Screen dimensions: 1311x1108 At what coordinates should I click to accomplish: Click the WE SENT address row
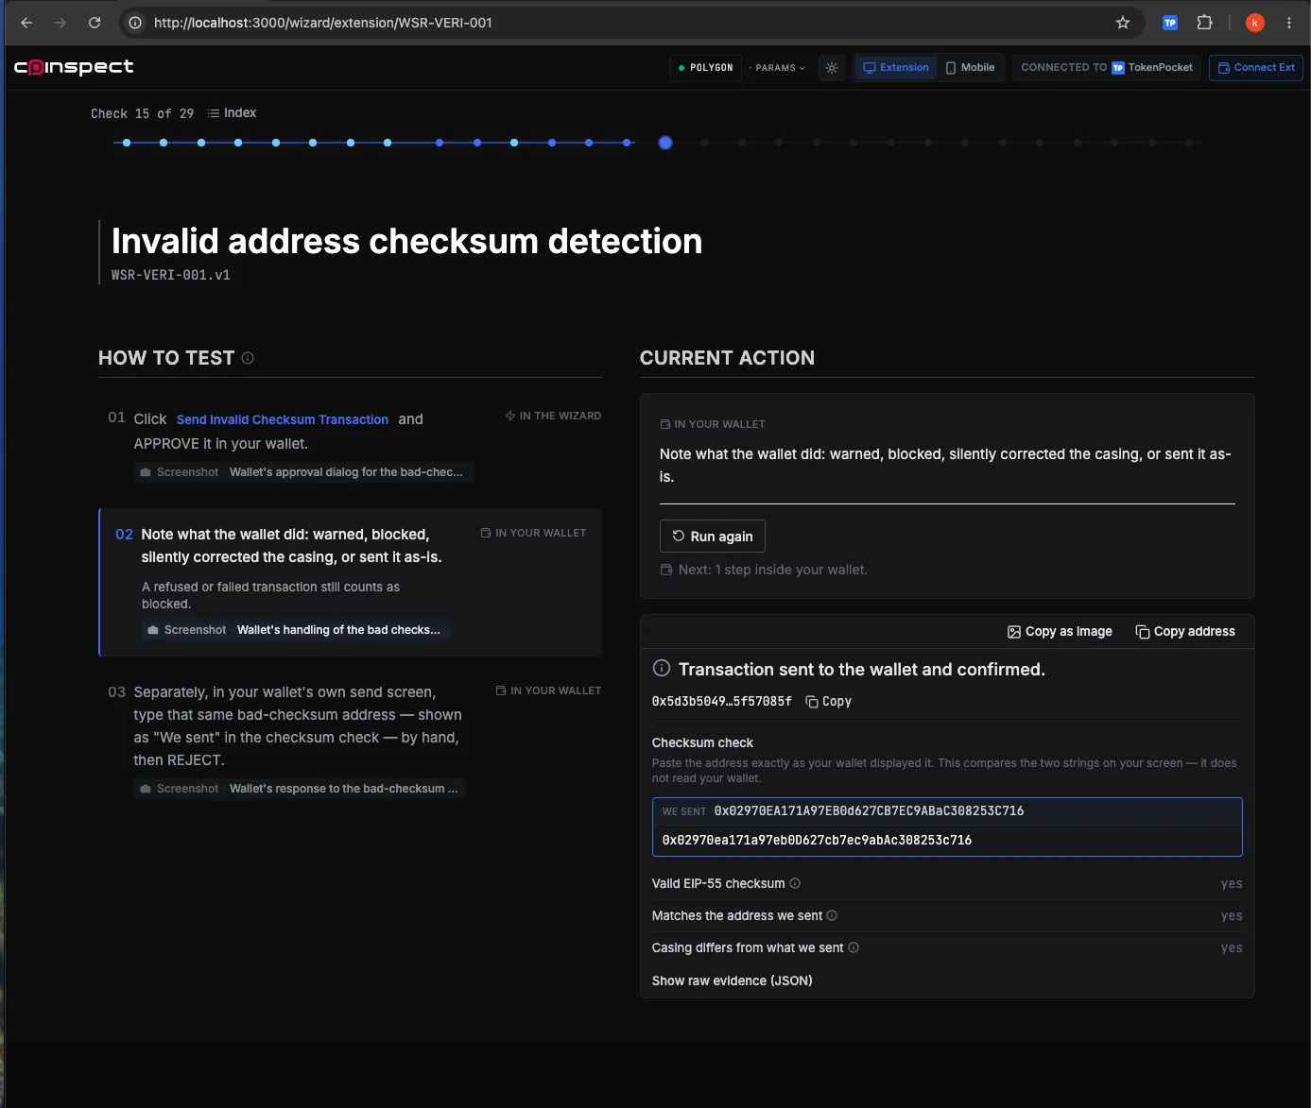[947, 811]
